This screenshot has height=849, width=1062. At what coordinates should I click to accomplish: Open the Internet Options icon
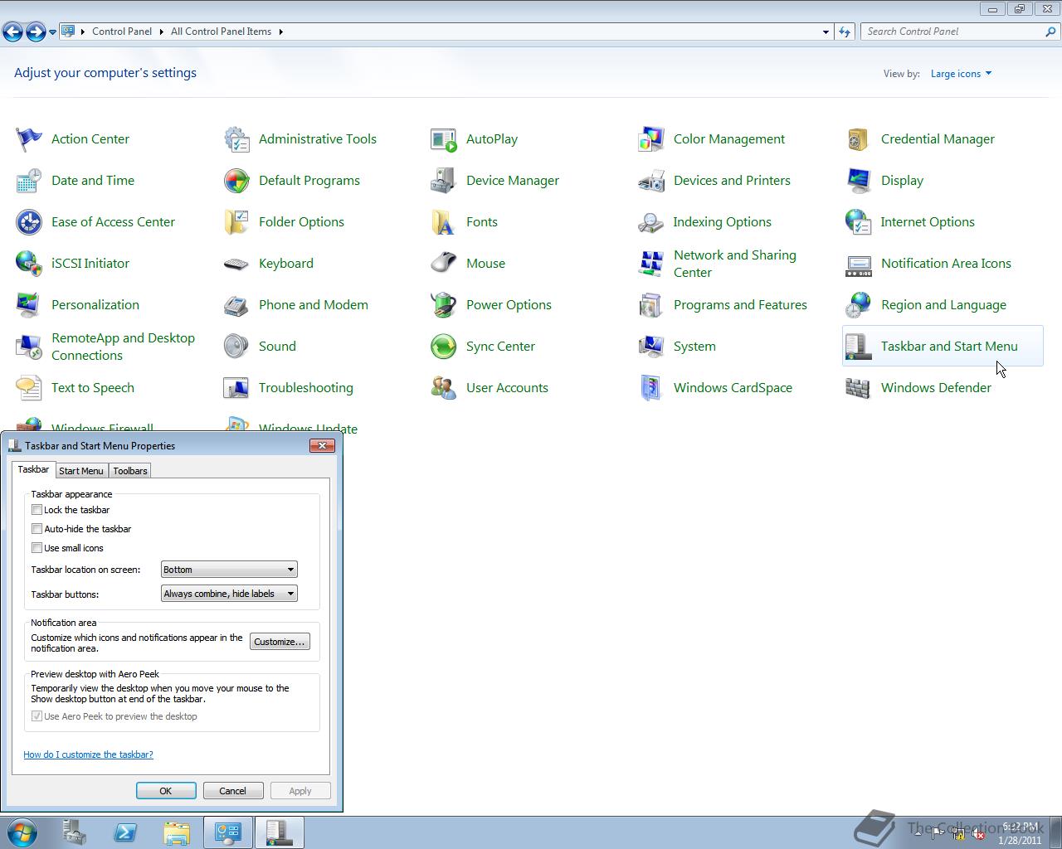coord(859,222)
